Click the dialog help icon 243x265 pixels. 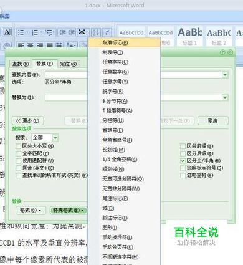click(x=222, y=52)
